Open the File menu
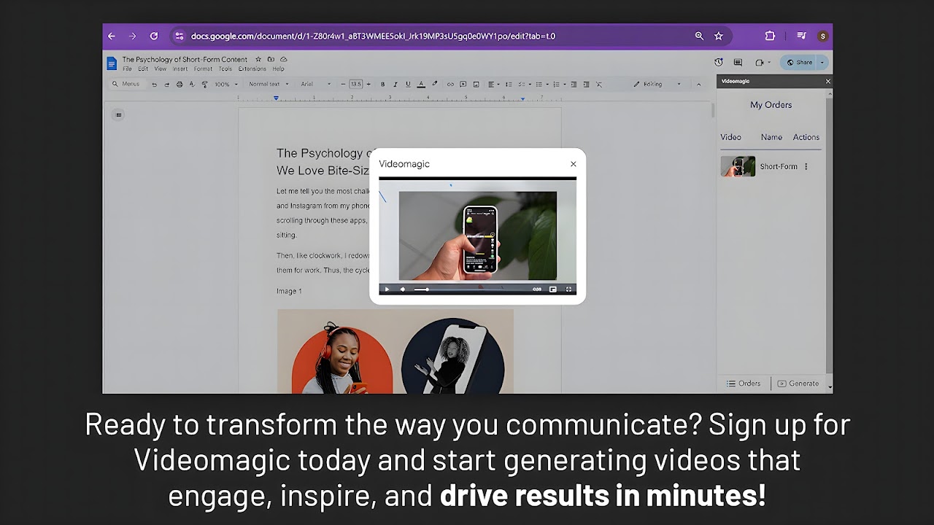The height and width of the screenshot is (525, 934). tap(127, 69)
